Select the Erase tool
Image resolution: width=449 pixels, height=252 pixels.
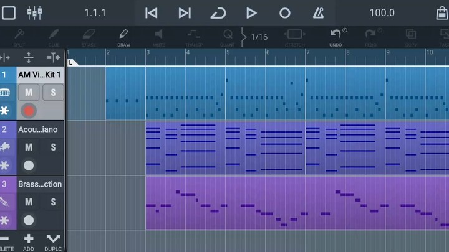coord(89,36)
